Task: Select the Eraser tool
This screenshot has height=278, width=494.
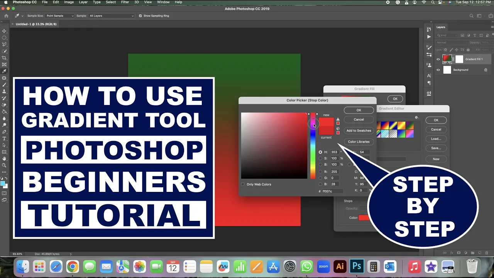Action: click(4, 105)
